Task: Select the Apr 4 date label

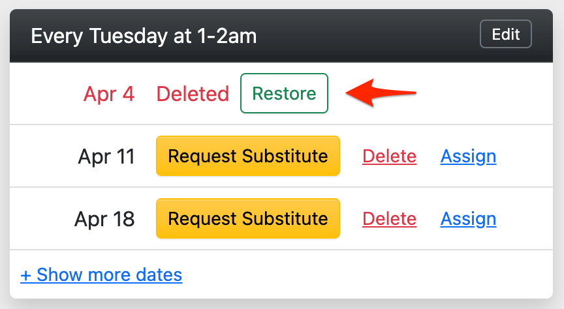Action: coord(109,94)
